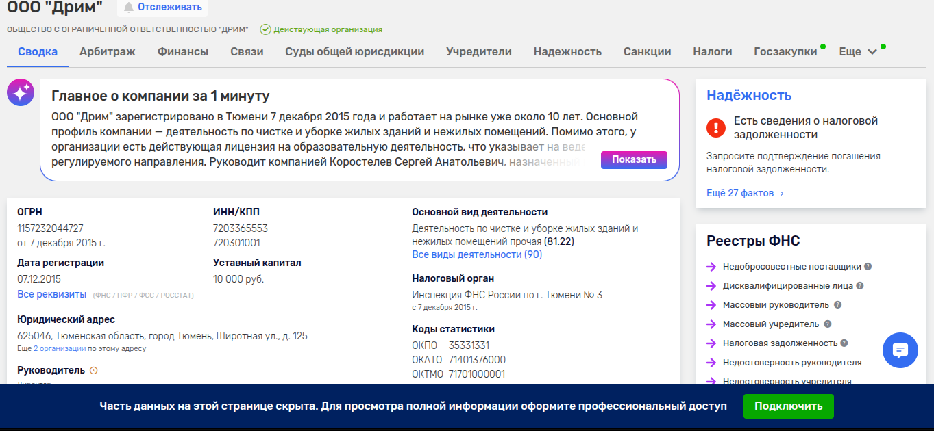The width and height of the screenshot is (934, 431).
Task: Open Ещё 27 фактов chevron link
Action: 745,193
